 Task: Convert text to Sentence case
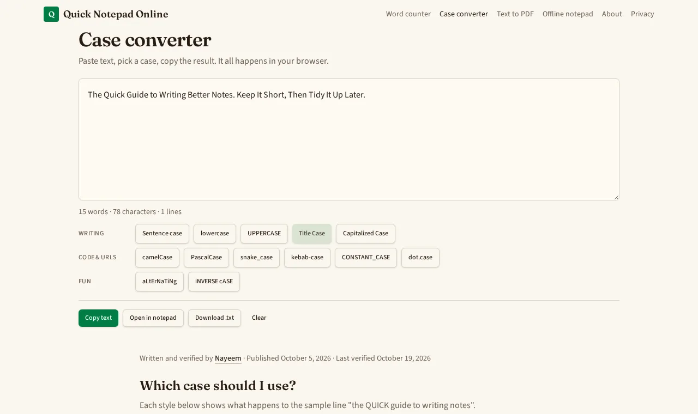point(162,234)
